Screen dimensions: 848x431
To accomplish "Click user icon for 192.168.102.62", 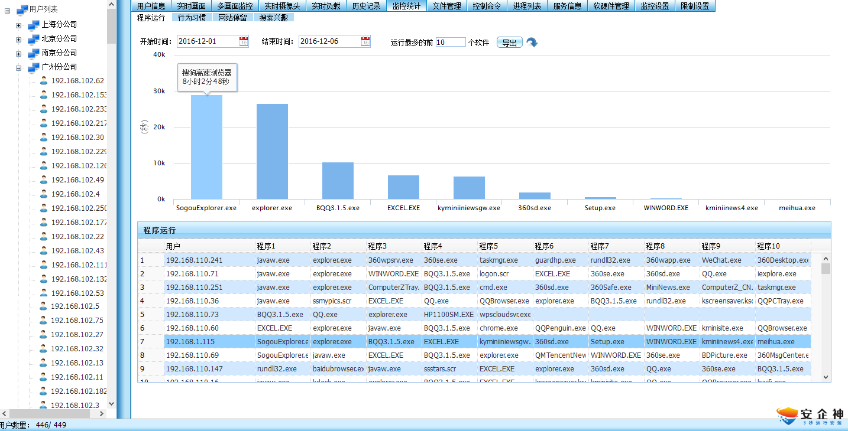I will 44,80.
